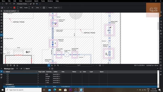Click the markups filter funnel icon

click(17, 69)
